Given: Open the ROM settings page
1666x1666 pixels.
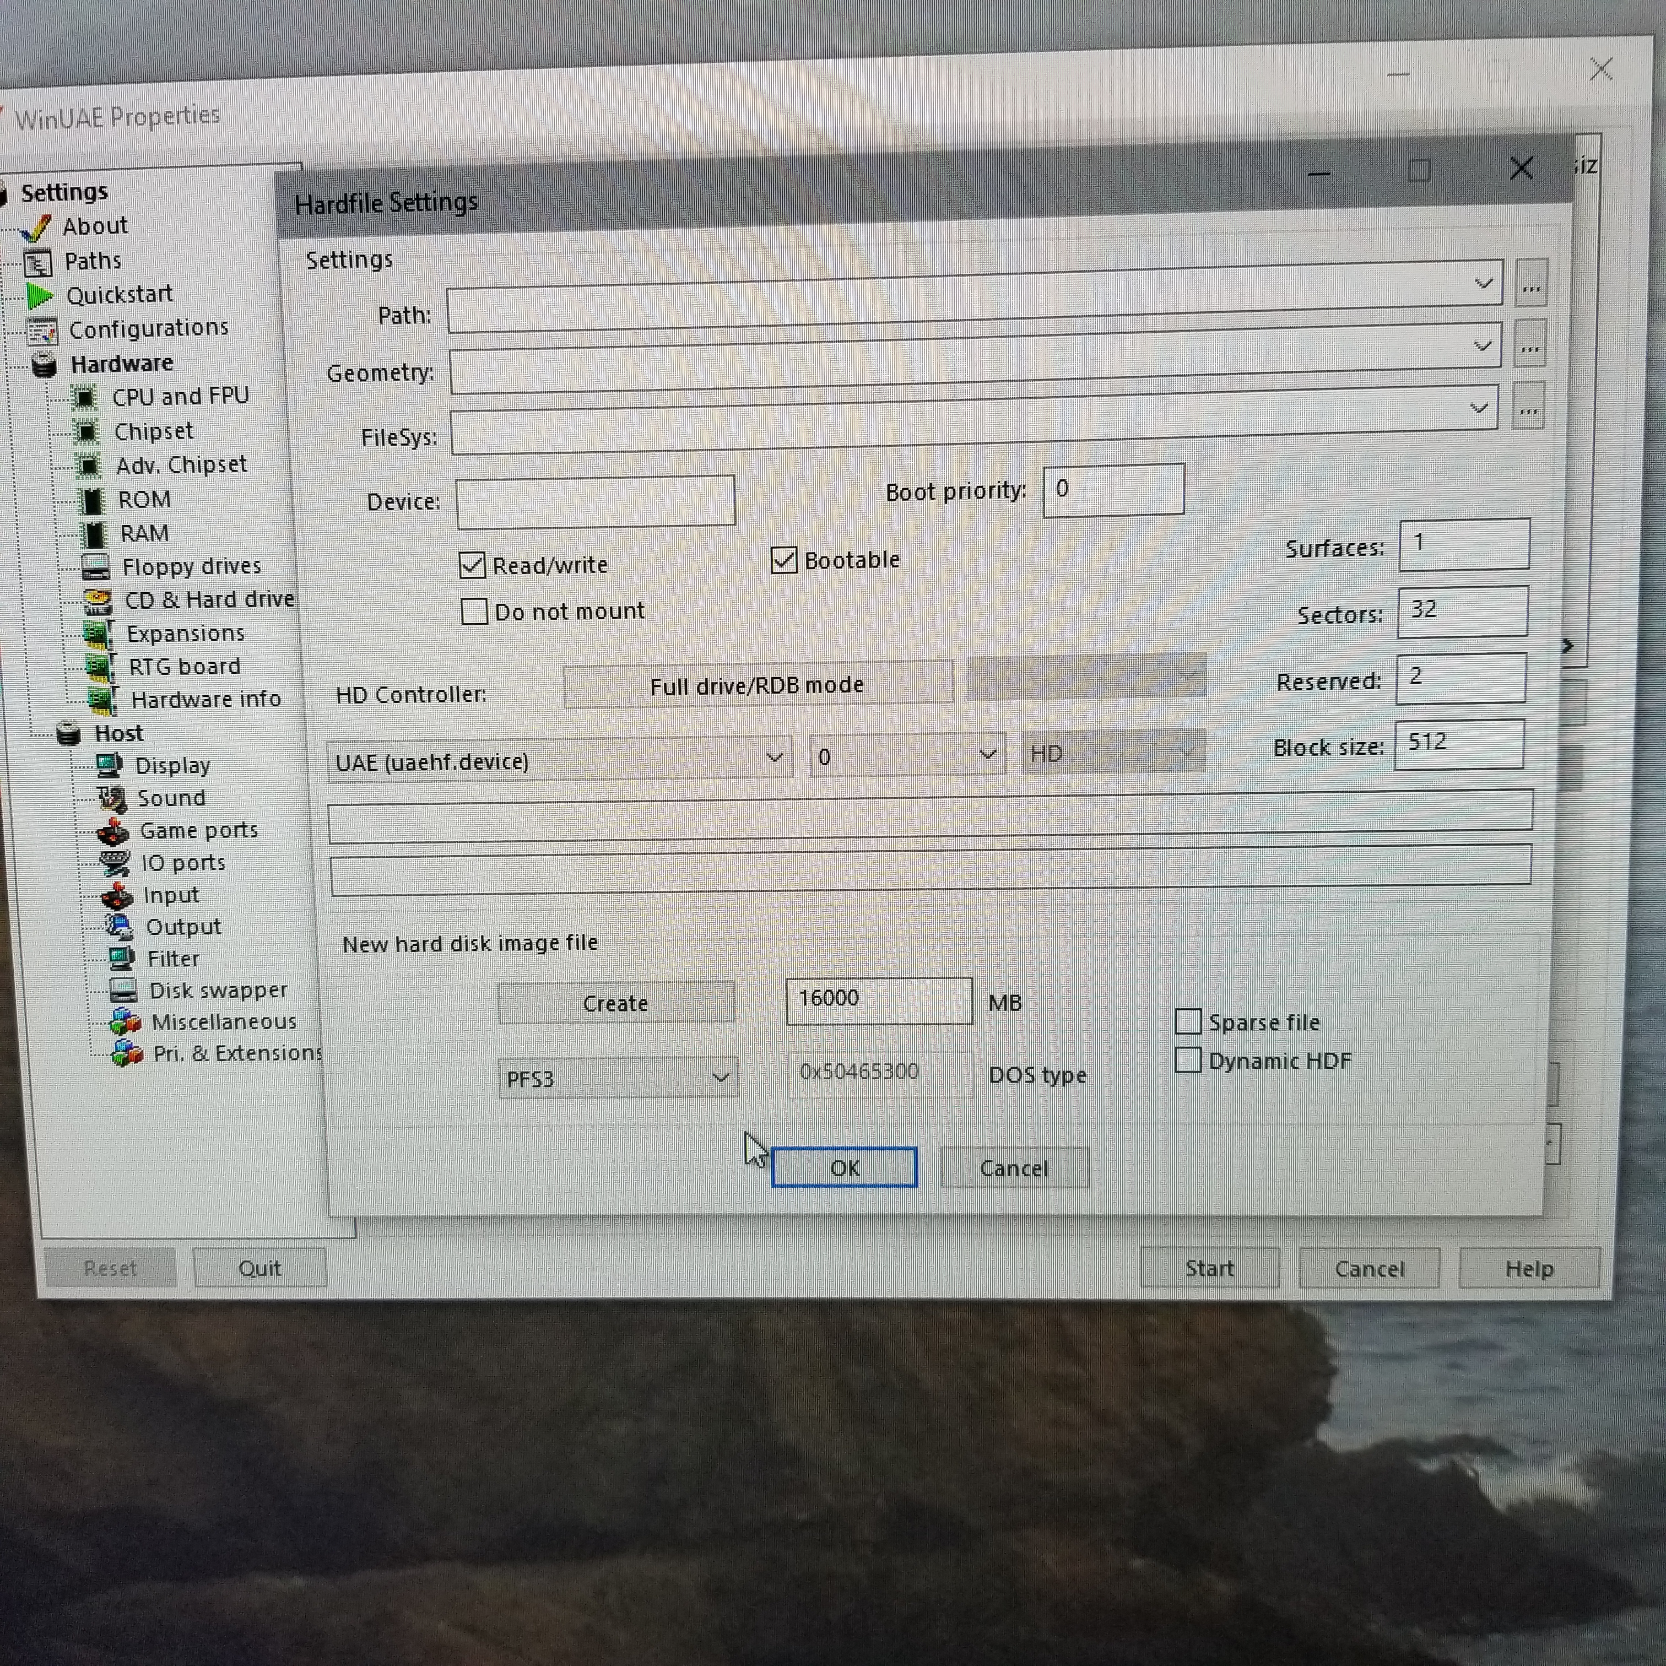Looking at the screenshot, I should click(x=144, y=499).
